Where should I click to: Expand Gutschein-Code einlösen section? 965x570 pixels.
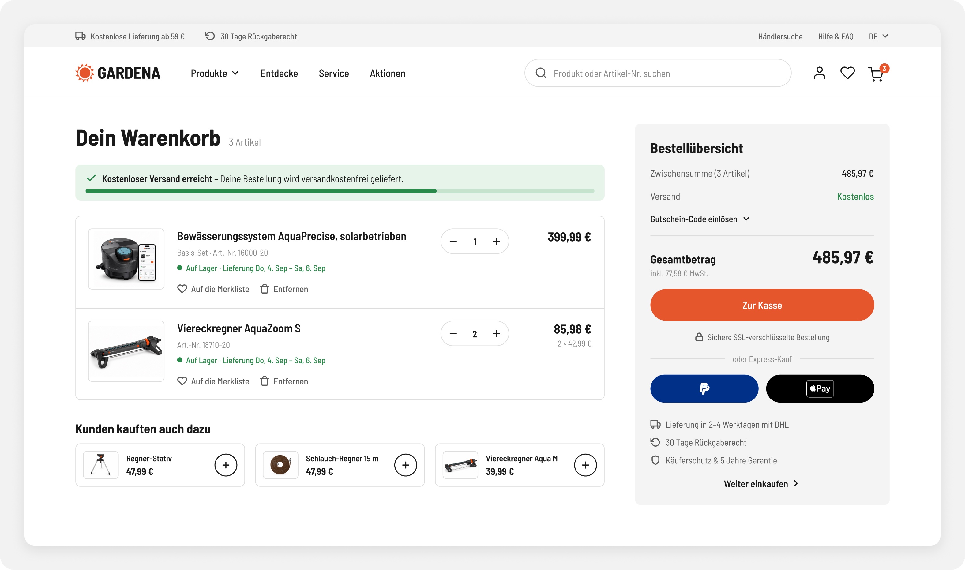tap(700, 219)
